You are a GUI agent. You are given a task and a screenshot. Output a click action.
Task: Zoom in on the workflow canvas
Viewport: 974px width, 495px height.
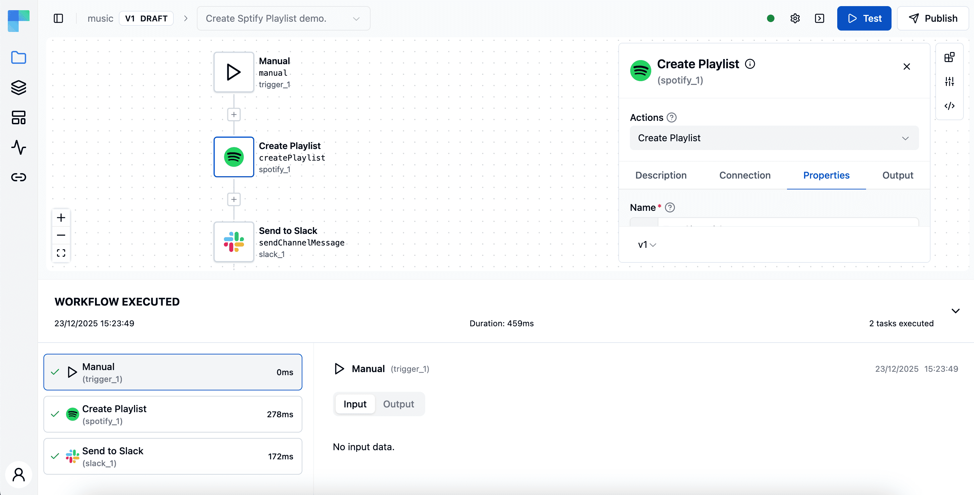(x=61, y=217)
